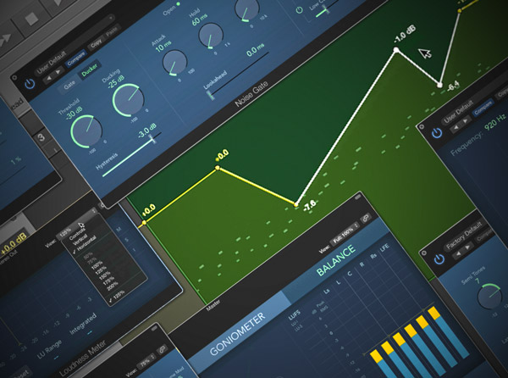Viewport: 508px width, 378px height.
Task: Open the GONIOMETER tab
Action: (x=237, y=334)
